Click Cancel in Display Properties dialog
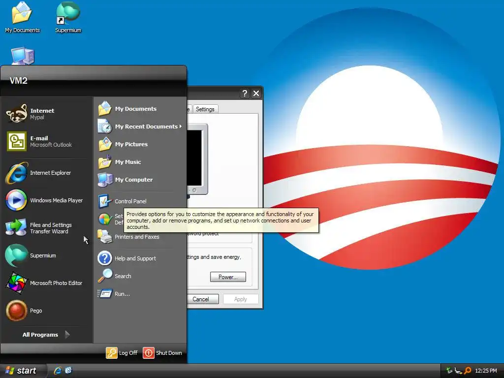This screenshot has height=378, width=504. click(202, 299)
